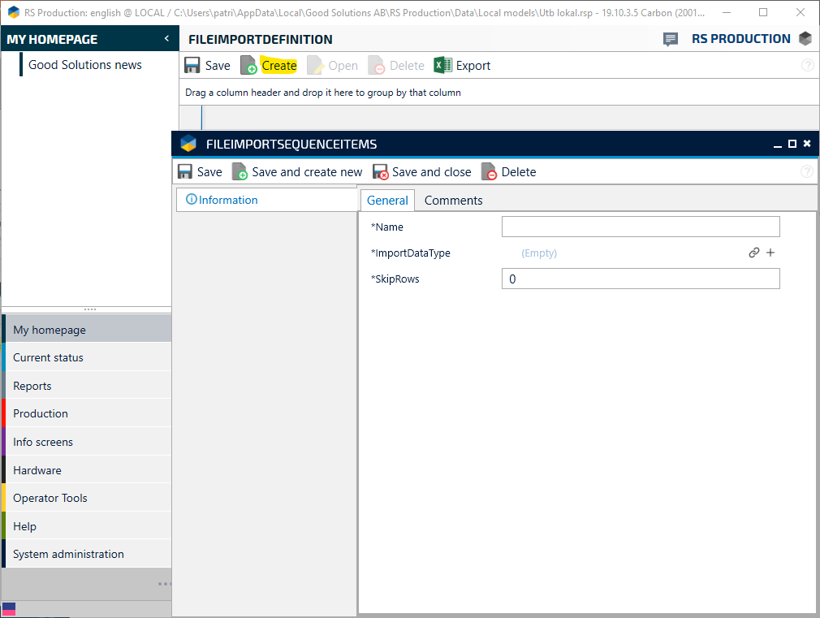Click the highlighted Create button
820x618 pixels.
pyautogui.click(x=278, y=66)
